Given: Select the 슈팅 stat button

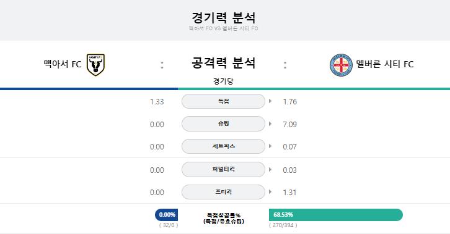Looking at the screenshot, I should [223, 123].
